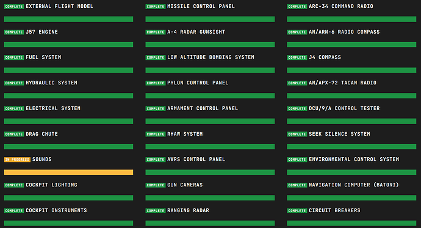Click the Complete badge beside A-4 Radar Gunsight
The width and height of the screenshot is (421, 228).
click(x=156, y=32)
